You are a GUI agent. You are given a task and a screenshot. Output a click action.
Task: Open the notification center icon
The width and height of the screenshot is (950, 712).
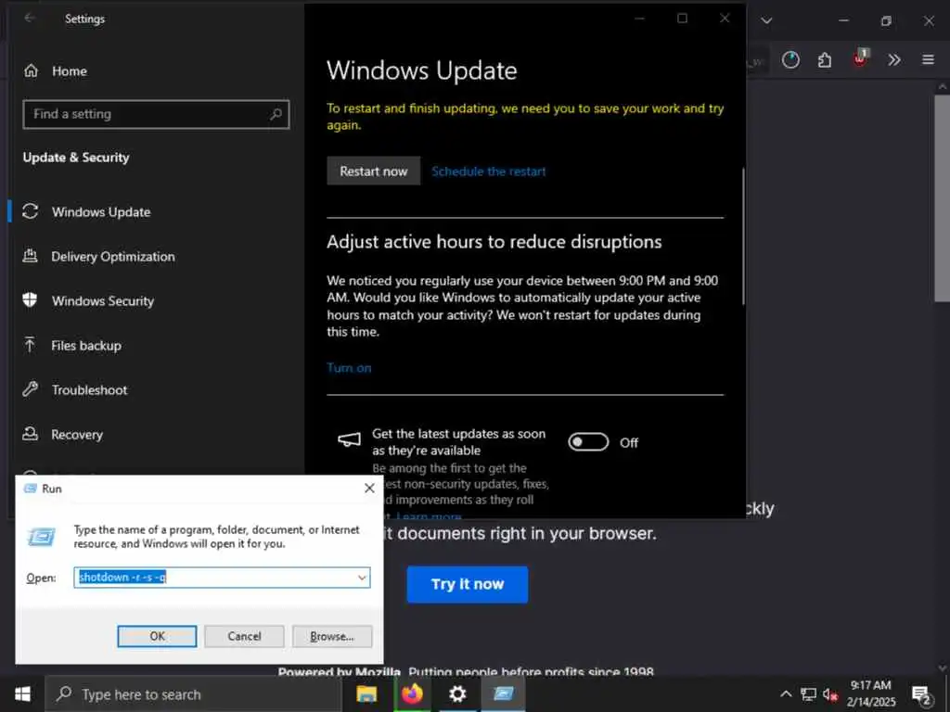921,695
